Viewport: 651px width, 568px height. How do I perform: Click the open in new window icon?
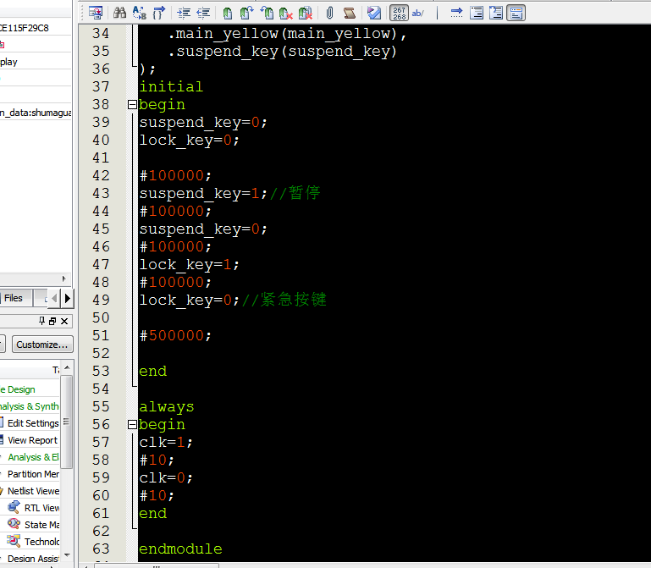click(96, 13)
